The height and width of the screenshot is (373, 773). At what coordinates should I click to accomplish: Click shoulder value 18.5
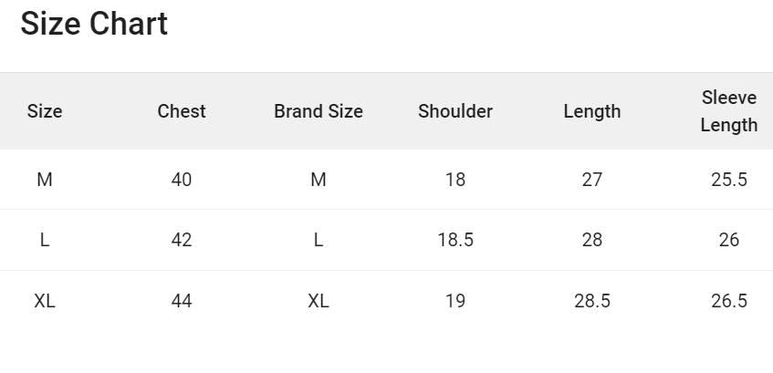coord(455,240)
